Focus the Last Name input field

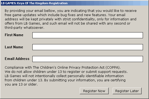[x=88, y=47]
